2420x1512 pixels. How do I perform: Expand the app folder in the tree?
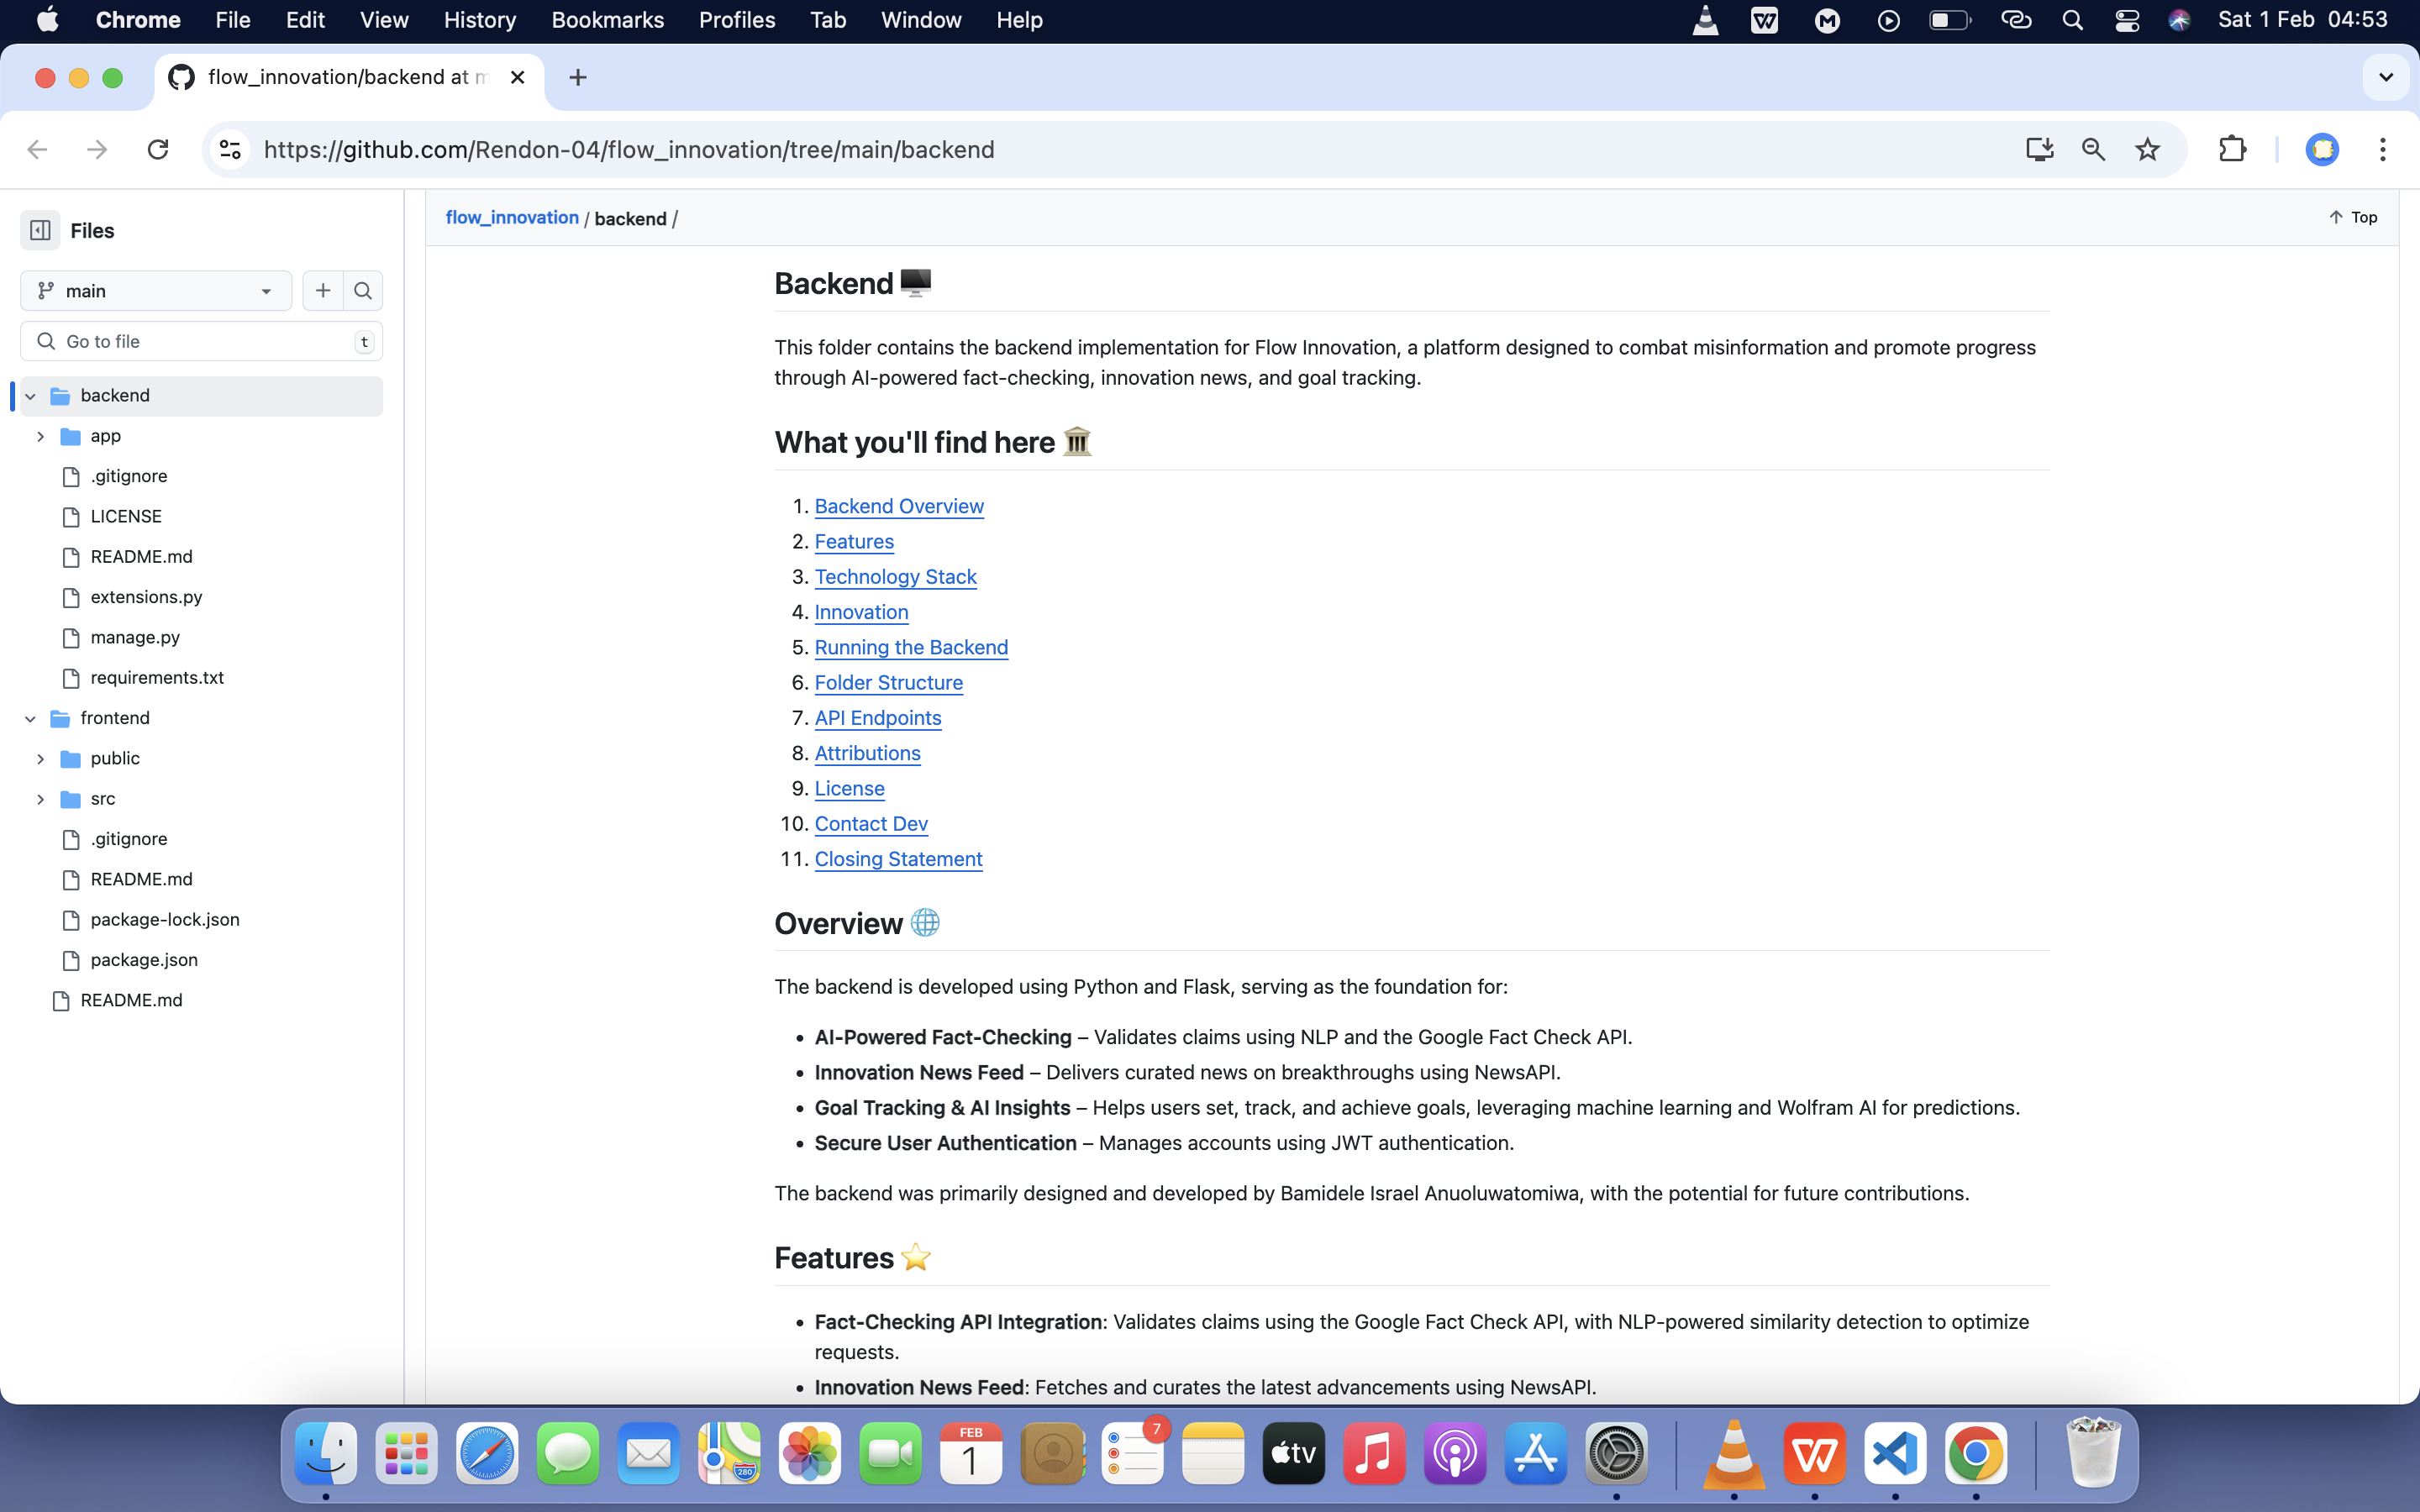pyautogui.click(x=40, y=435)
